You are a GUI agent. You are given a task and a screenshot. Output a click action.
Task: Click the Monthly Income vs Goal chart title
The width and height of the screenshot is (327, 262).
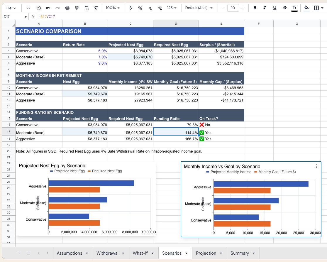pos(222,166)
